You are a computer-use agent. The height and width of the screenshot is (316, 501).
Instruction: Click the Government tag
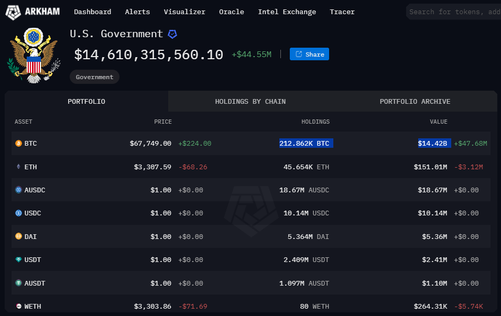94,77
